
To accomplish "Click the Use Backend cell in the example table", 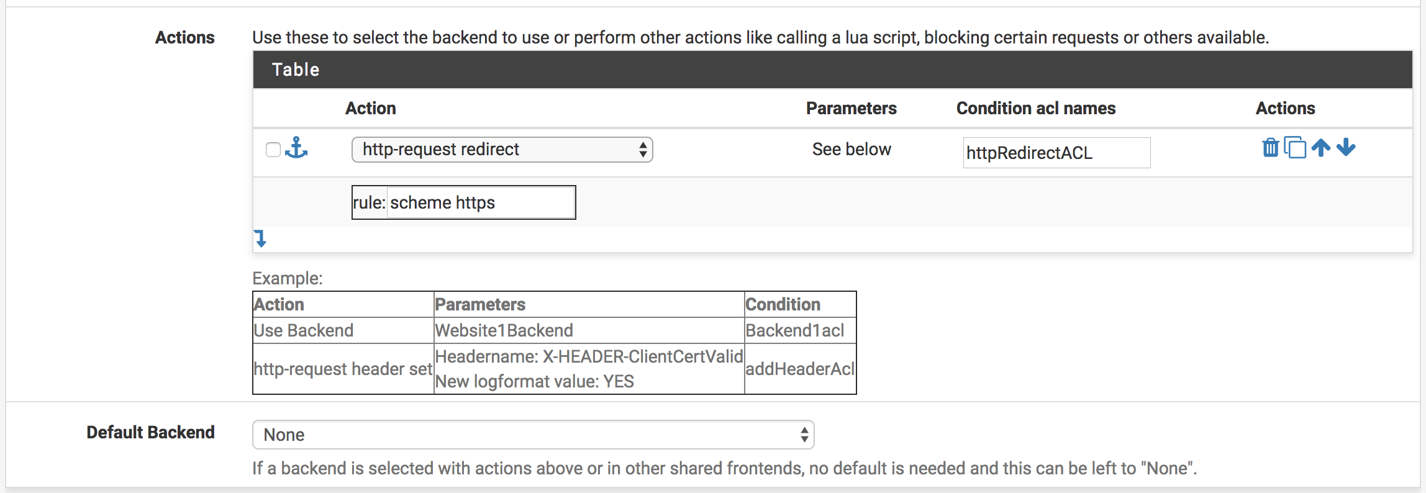I will (304, 330).
